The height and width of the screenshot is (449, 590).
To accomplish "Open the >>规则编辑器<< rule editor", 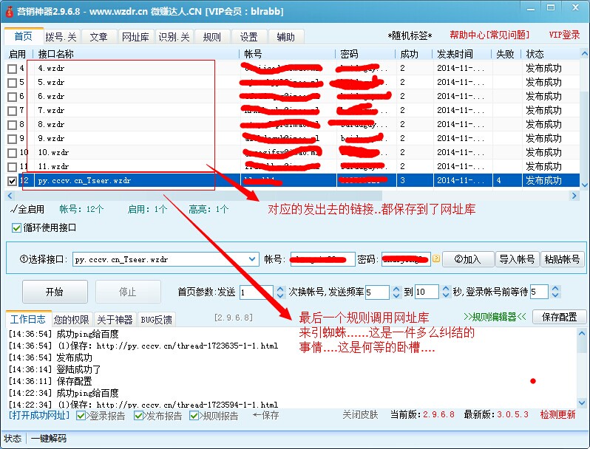I will point(495,317).
